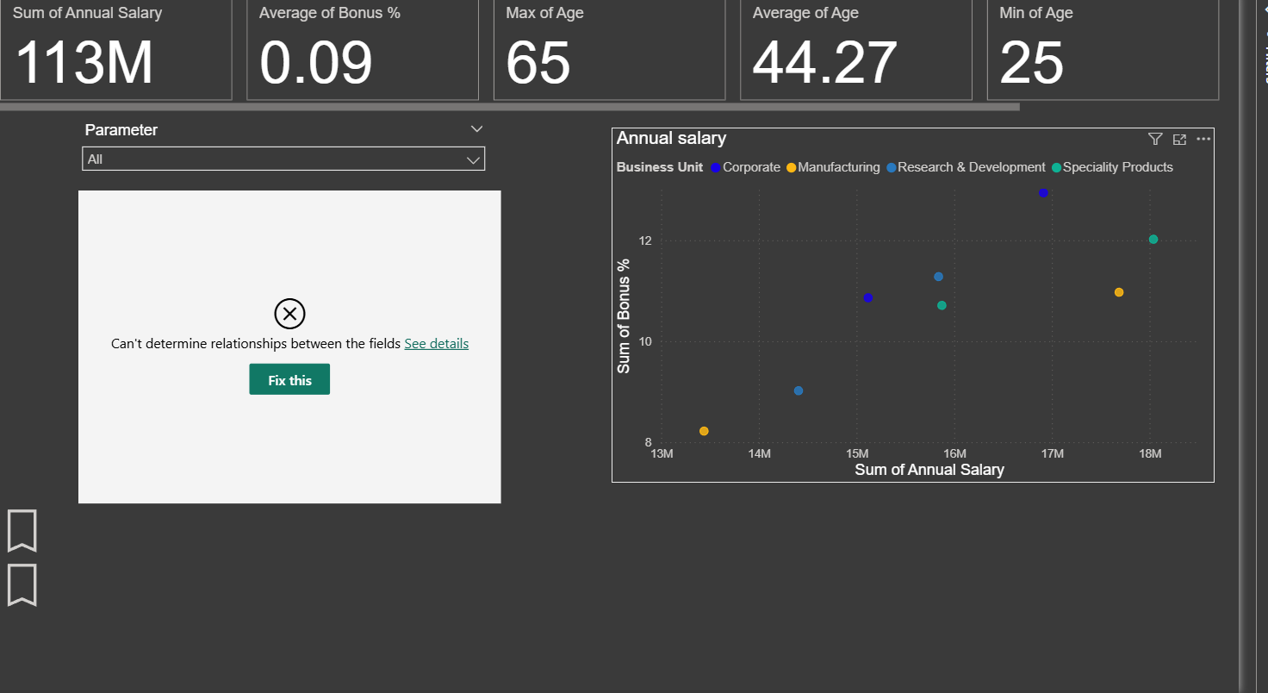Click the upper bookmark icon
Image resolution: width=1268 pixels, height=693 pixels.
coord(22,530)
